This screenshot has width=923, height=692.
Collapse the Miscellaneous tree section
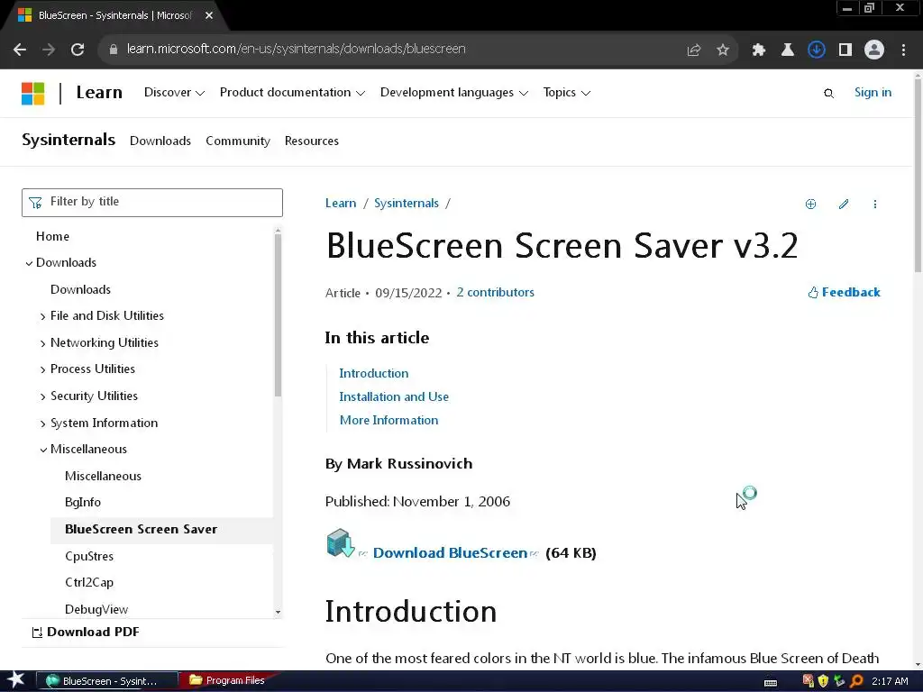43,450
